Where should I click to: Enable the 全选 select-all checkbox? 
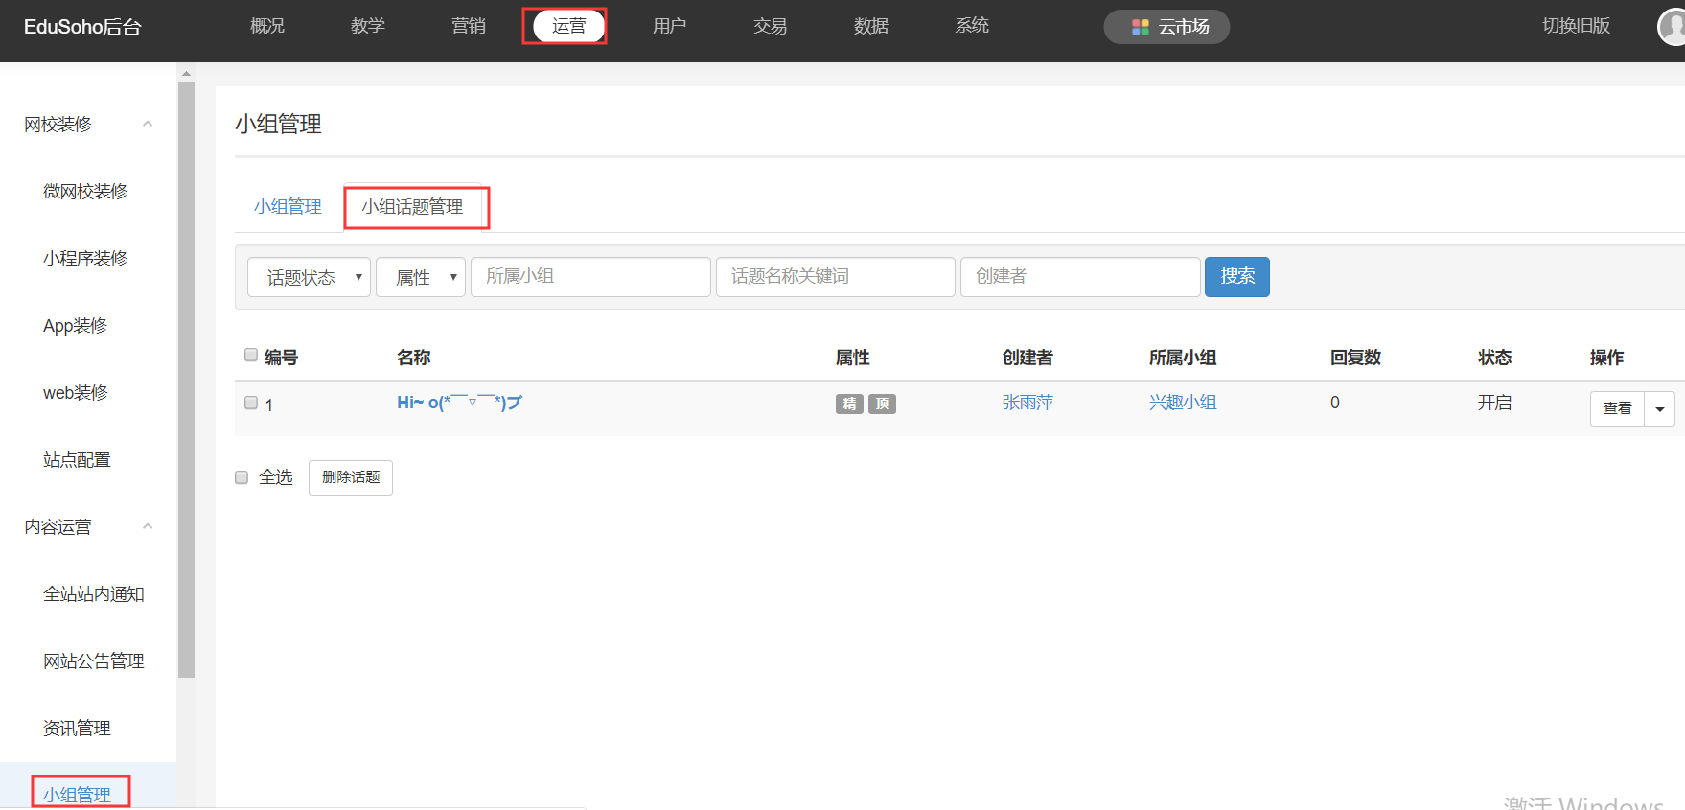(x=242, y=477)
